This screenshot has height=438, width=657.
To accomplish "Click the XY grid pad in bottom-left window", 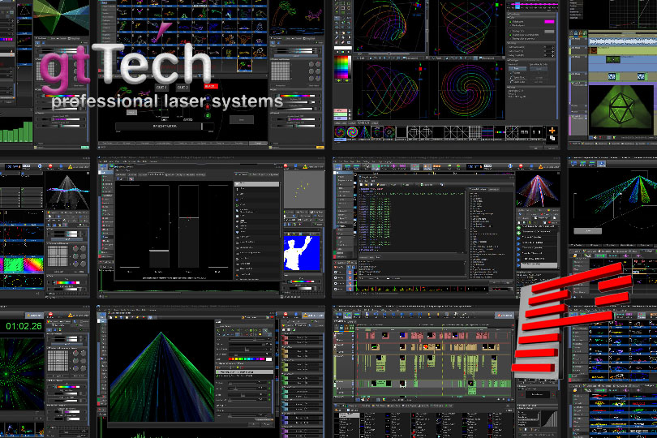I will click(58, 361).
